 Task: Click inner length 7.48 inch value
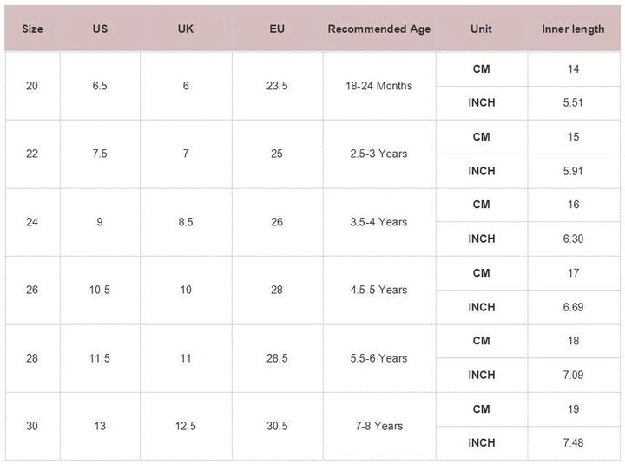[x=573, y=443]
